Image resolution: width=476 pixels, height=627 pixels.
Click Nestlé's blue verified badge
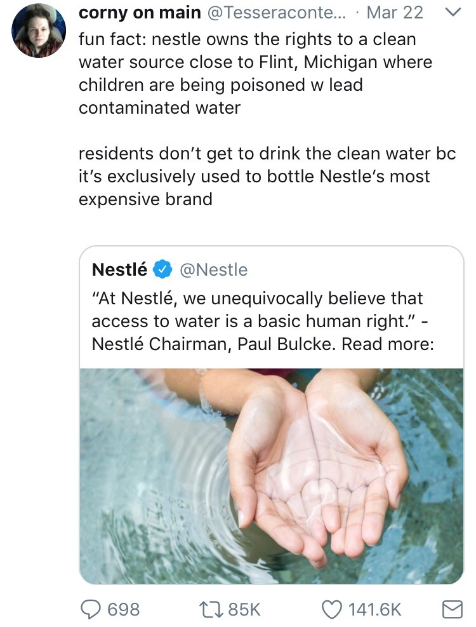click(x=163, y=269)
